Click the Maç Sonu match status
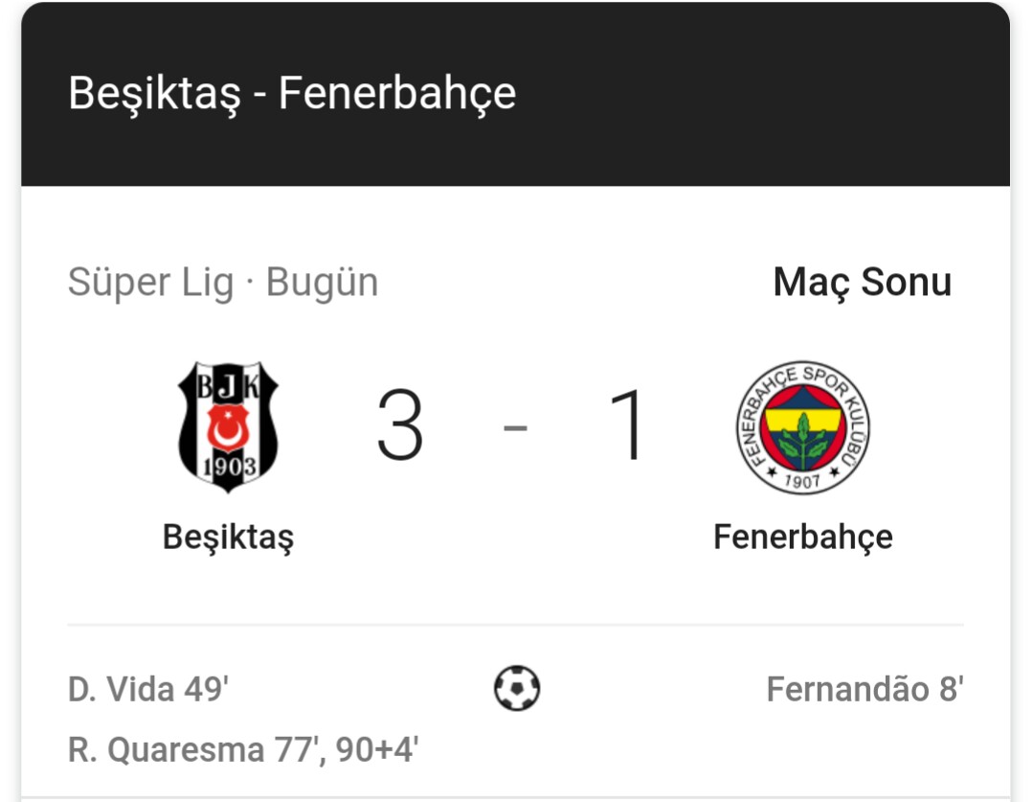 [862, 282]
